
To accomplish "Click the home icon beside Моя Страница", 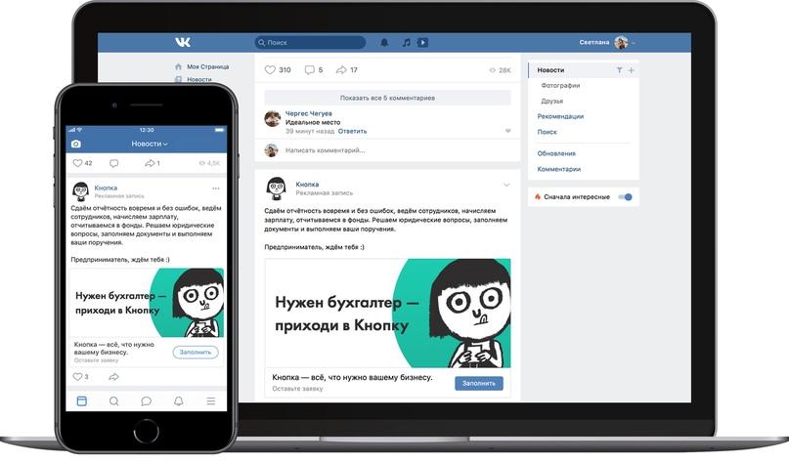I will coord(178,66).
